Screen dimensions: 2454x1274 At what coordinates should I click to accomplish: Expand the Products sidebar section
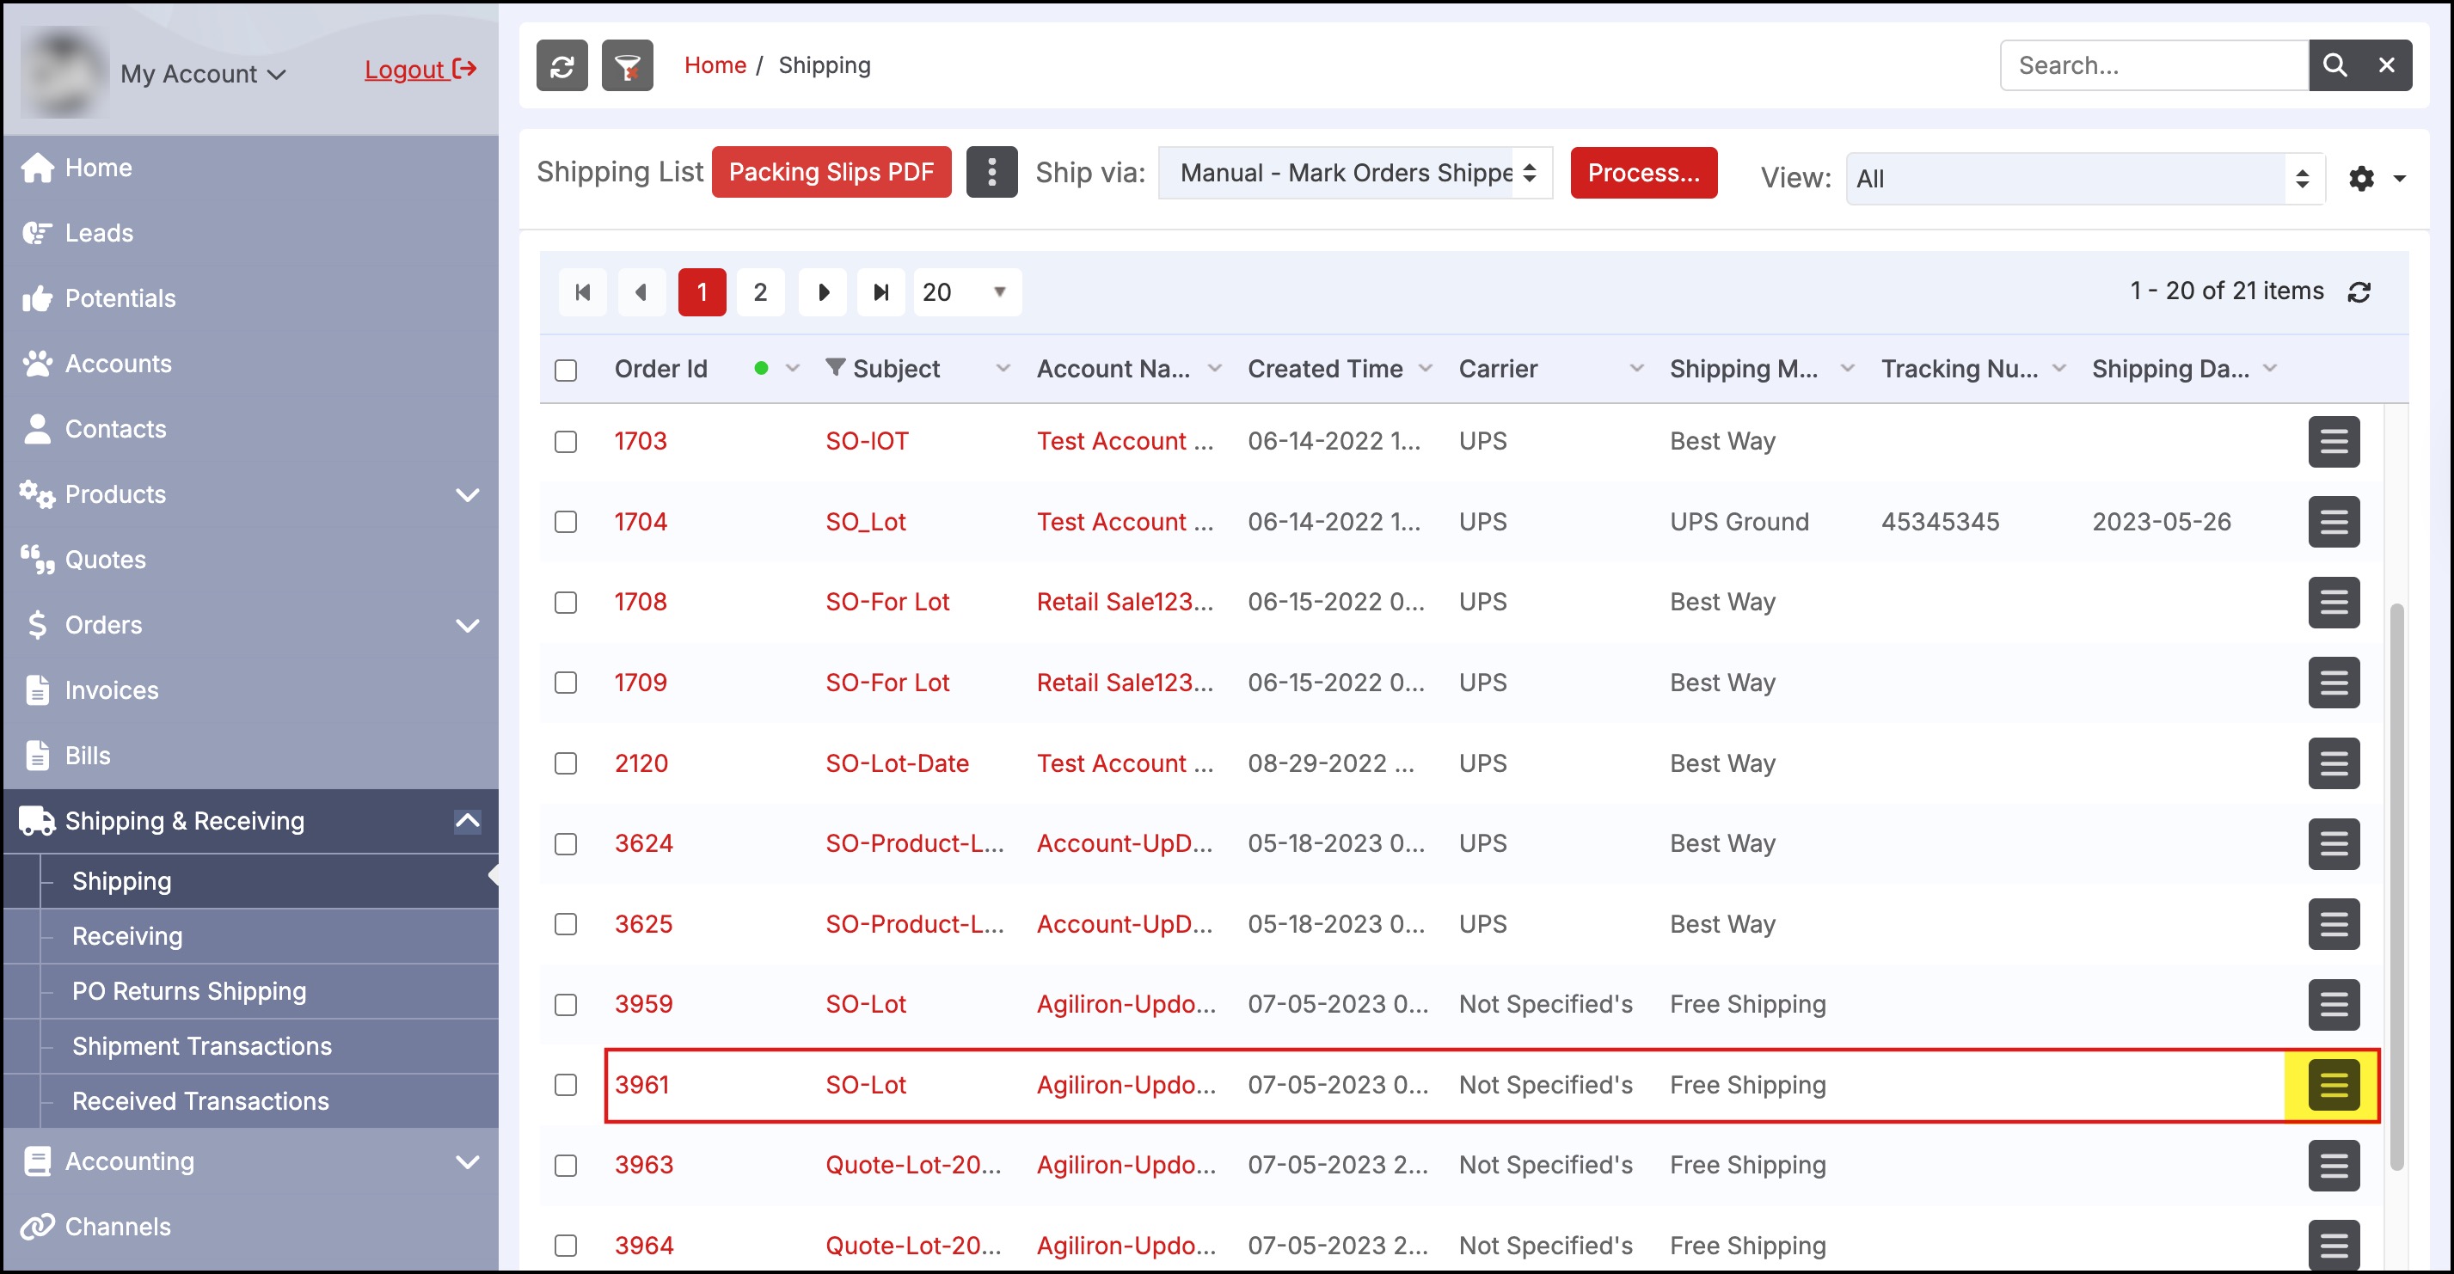(467, 495)
